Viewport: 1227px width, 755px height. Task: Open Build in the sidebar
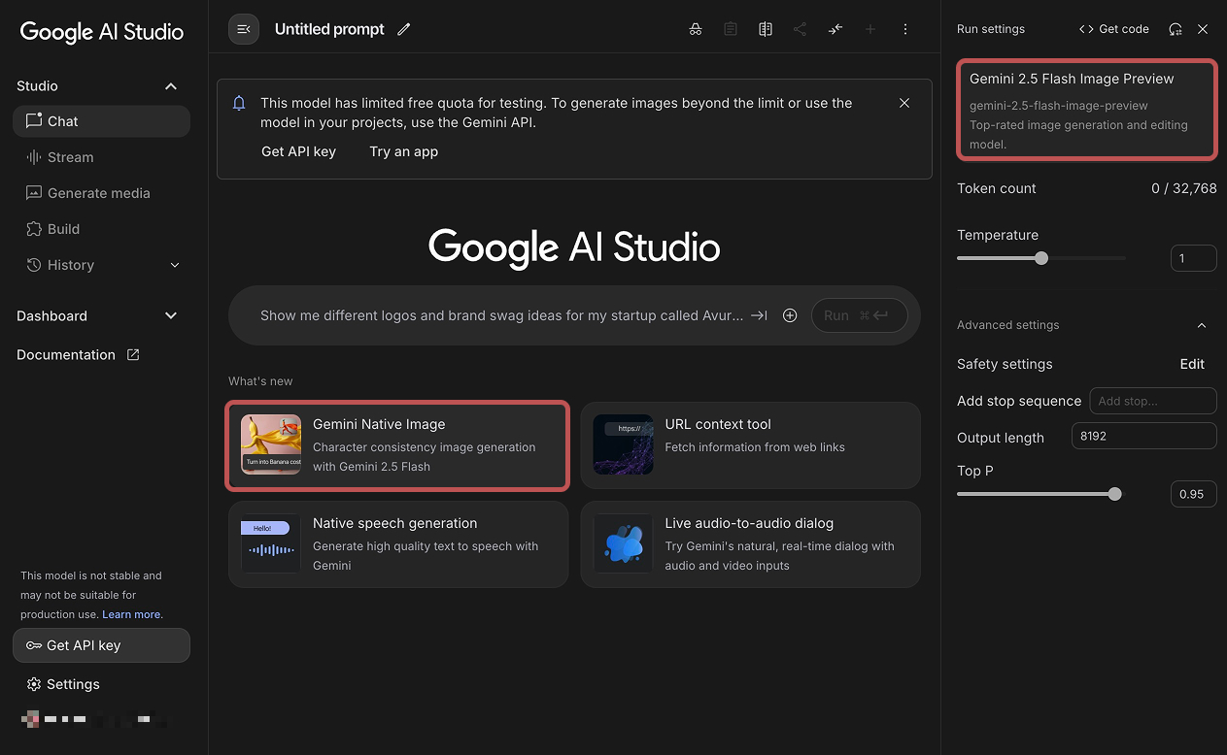click(x=101, y=229)
